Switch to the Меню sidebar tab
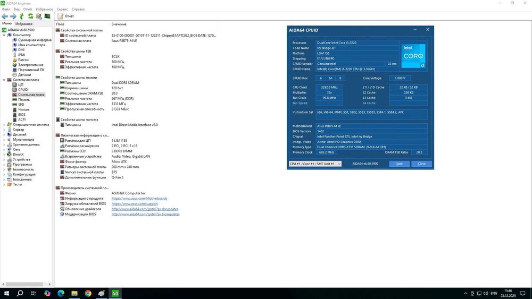The image size is (532, 299). click(7, 24)
